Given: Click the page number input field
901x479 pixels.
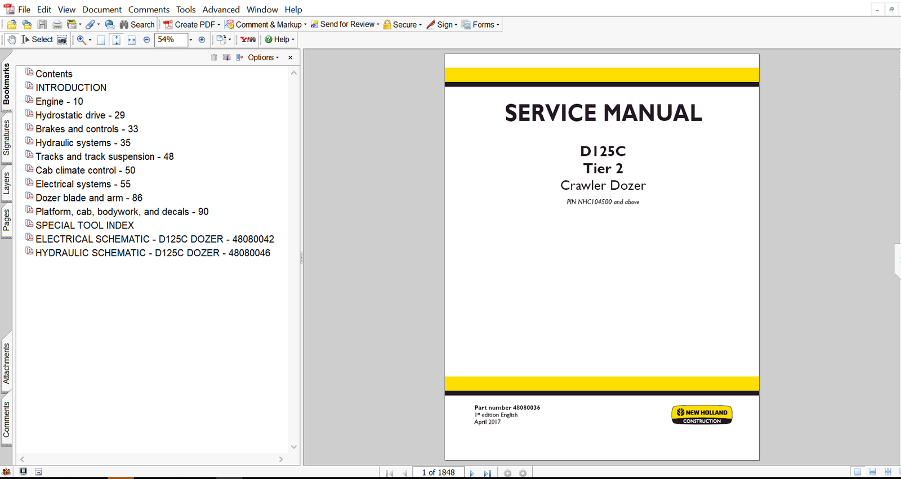Looking at the screenshot, I should tap(438, 472).
